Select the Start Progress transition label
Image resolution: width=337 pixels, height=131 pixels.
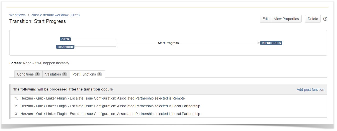pyautogui.click(x=168, y=43)
